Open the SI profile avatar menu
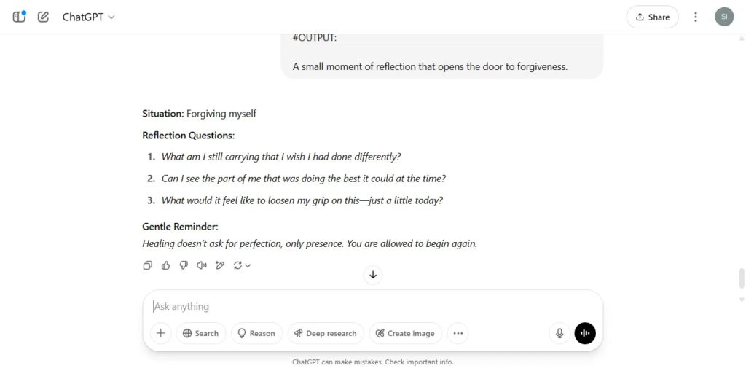Screen dimensions: 746x371 click(x=724, y=17)
